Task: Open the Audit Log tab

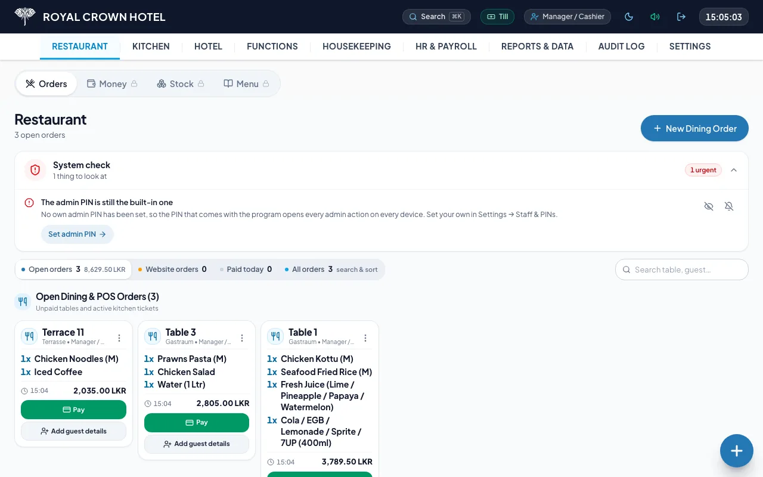Action: pyautogui.click(x=621, y=47)
